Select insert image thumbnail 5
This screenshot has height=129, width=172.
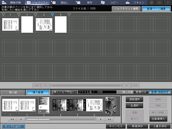click(78, 105)
